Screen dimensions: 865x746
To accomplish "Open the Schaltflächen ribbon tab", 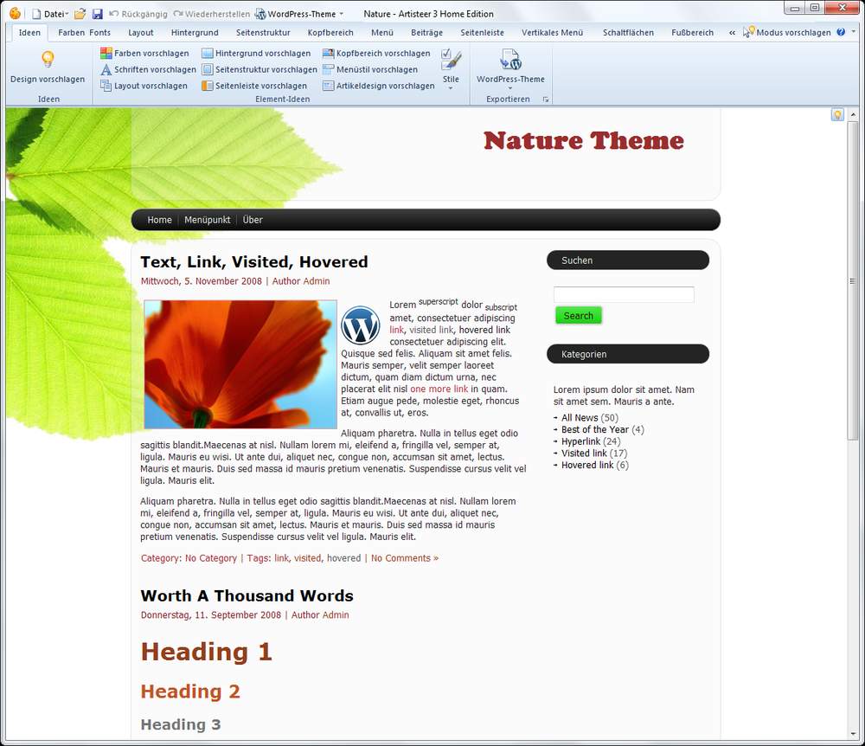I will coord(628,33).
